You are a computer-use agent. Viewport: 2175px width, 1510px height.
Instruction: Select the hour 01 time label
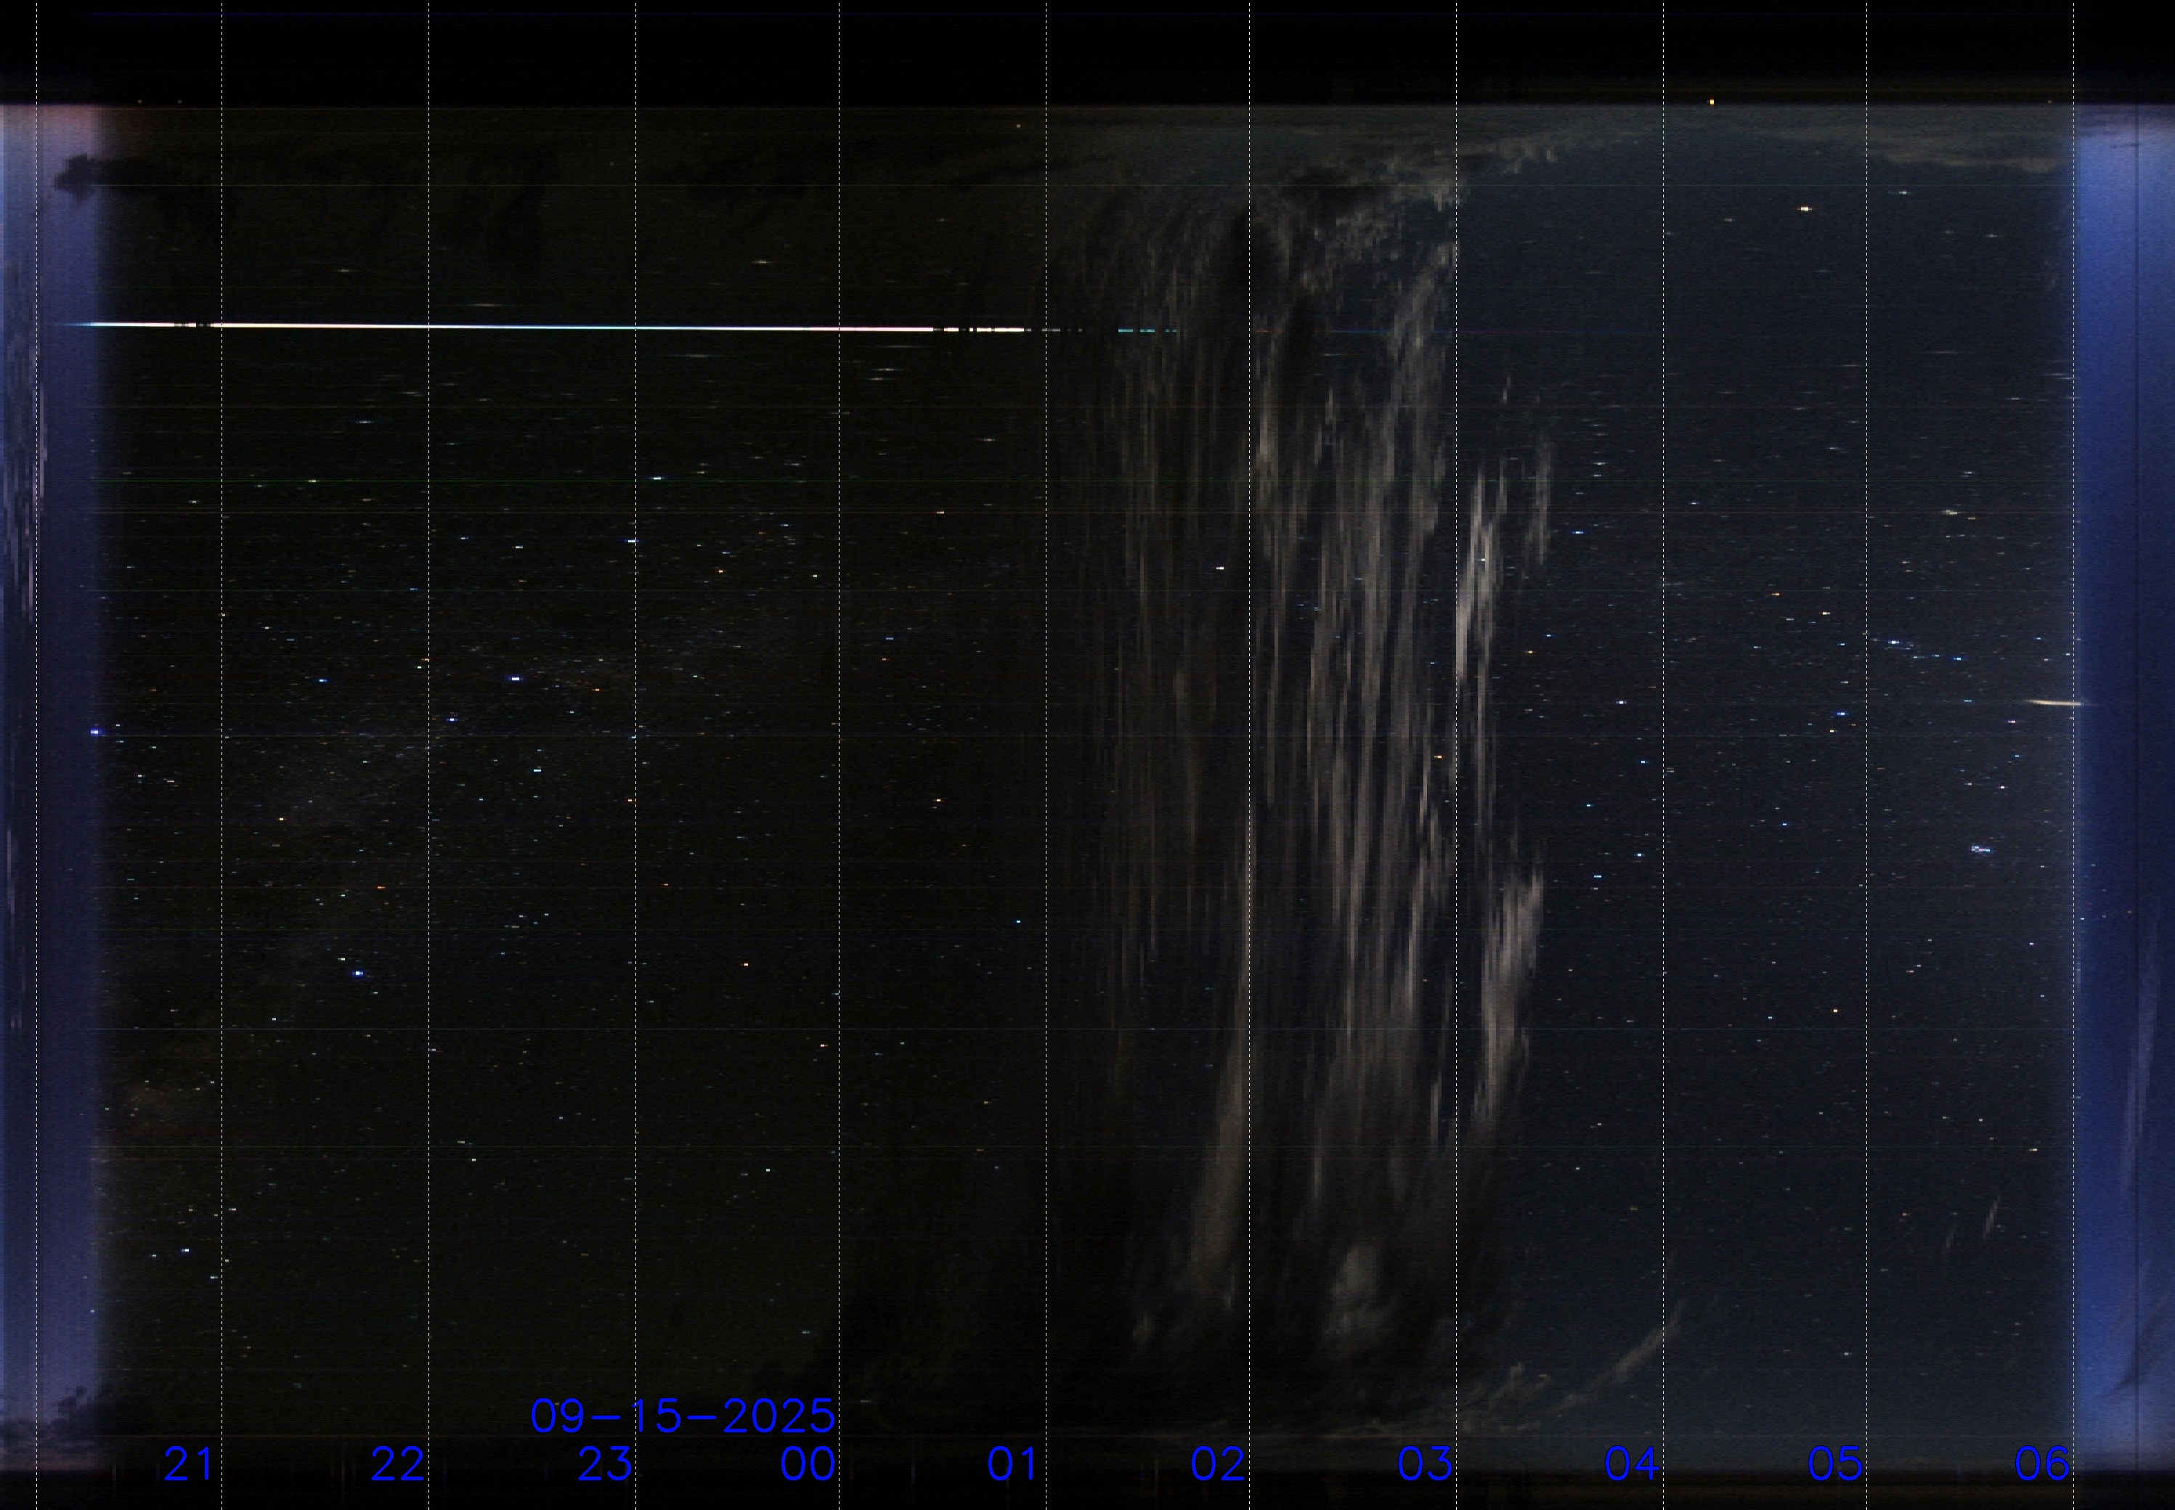coord(1013,1464)
